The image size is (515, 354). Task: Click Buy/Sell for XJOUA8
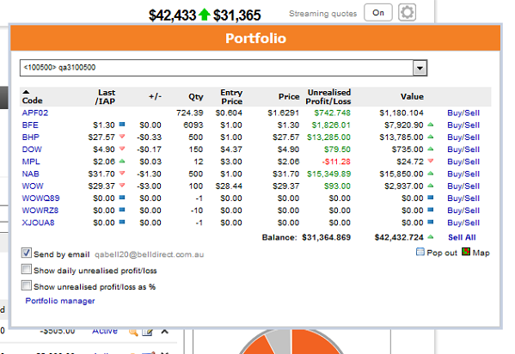pyautogui.click(x=463, y=223)
